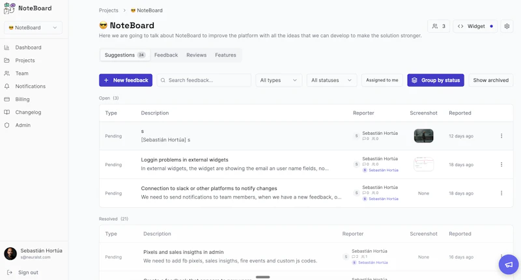Switch to the Reviews tab
521x280 pixels.
coord(197,55)
